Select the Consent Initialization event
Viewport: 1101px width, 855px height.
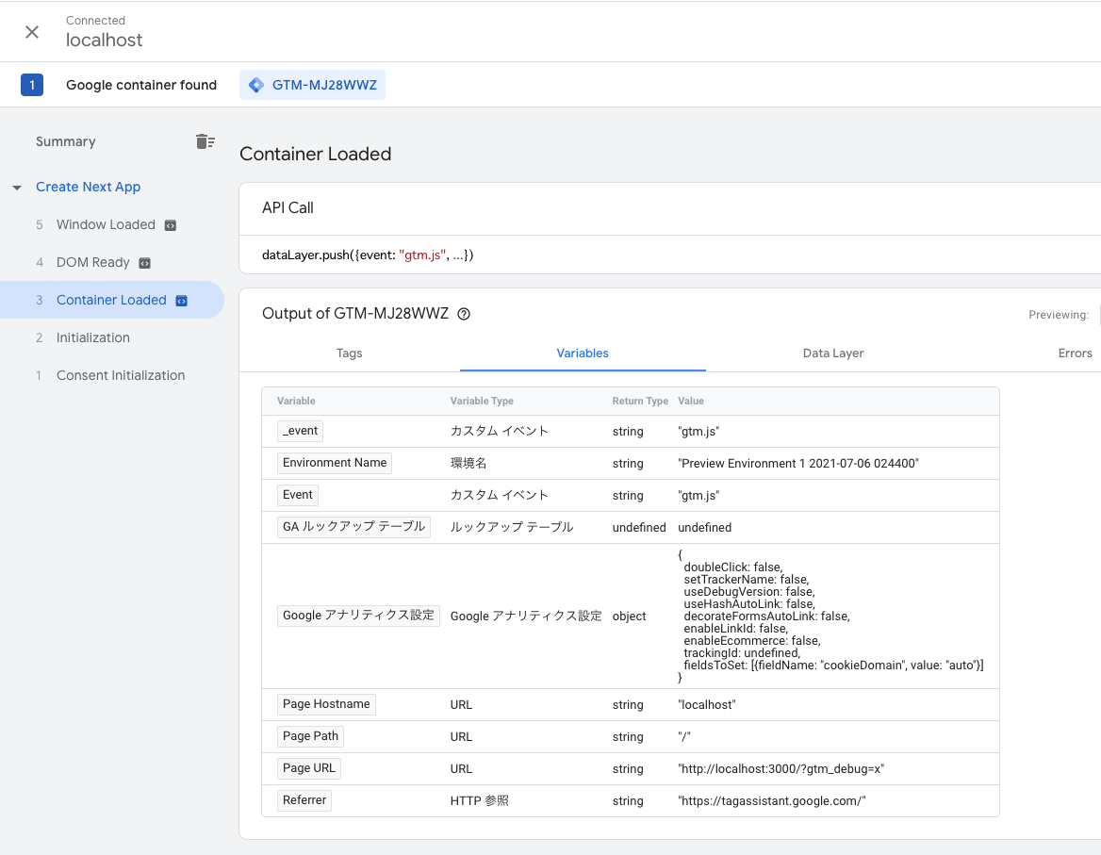(120, 375)
